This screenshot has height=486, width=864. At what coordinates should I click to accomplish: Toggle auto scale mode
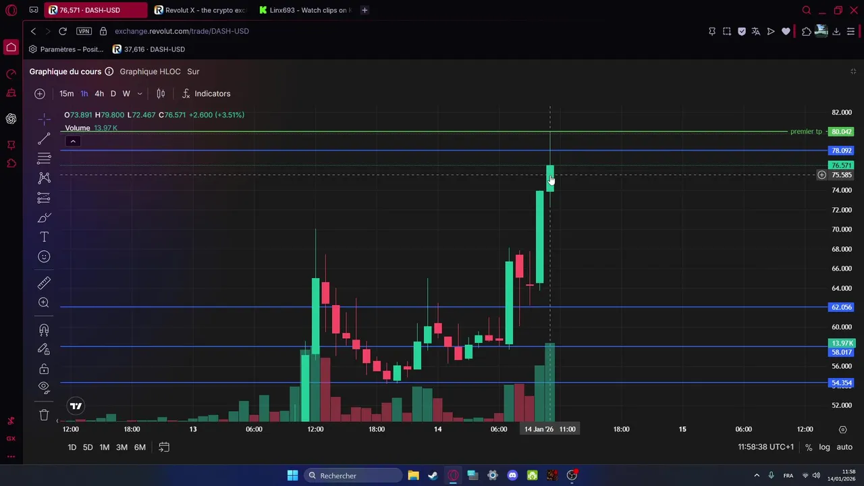tap(844, 448)
